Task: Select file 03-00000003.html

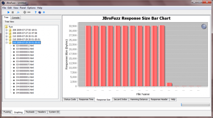Action: click(25, 52)
